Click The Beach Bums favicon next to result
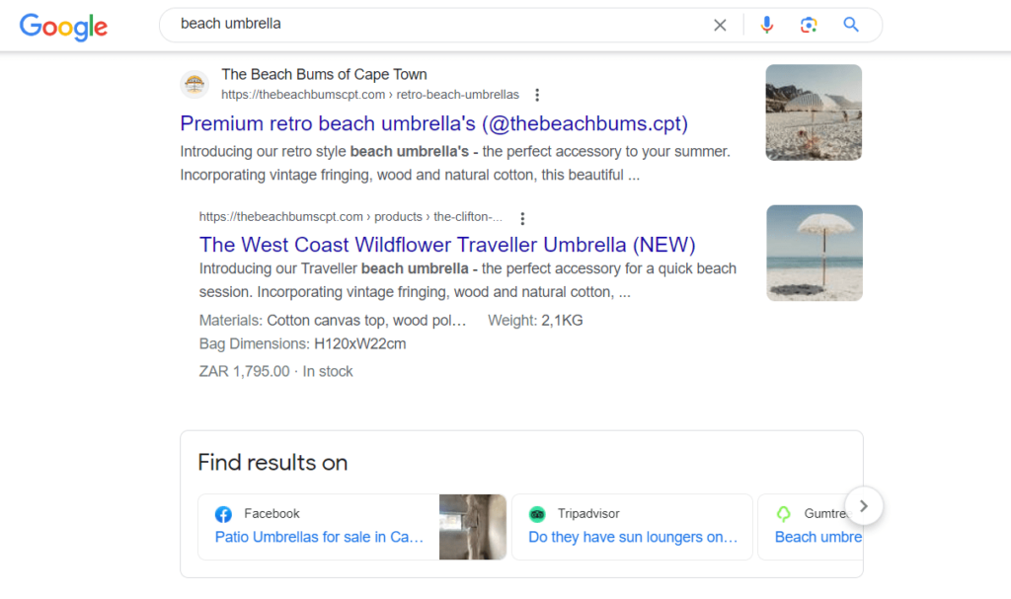Screen dimensions: 1011x599 [x=194, y=85]
